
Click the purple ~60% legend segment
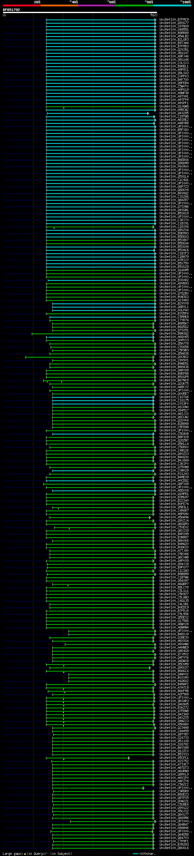[x=97, y=5]
